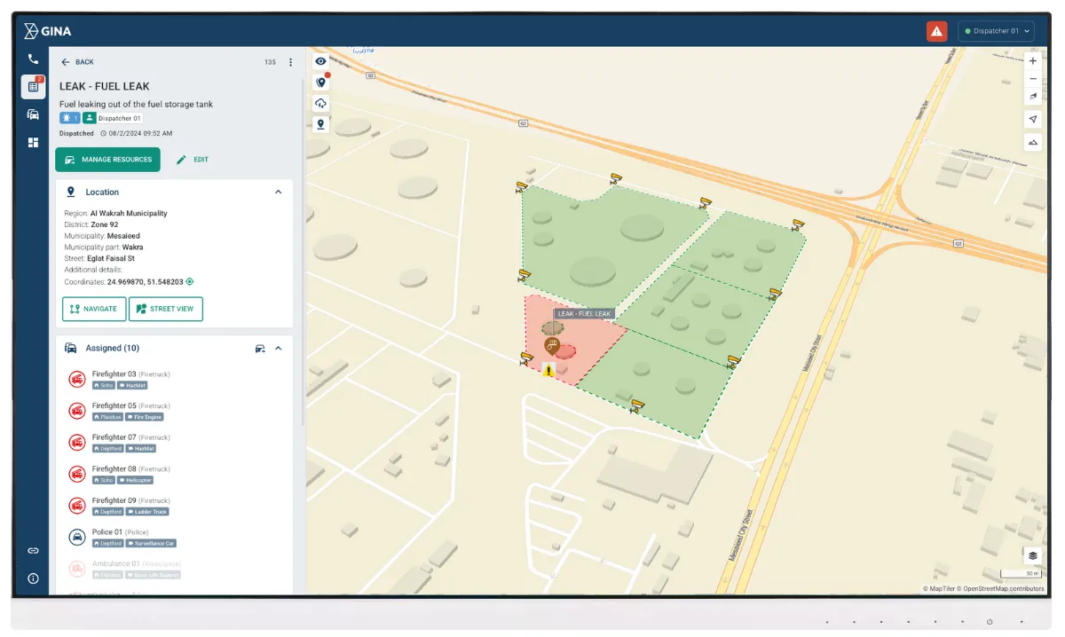Select the location marker tool on map
This screenshot has width=1065, height=637.
pos(319,124)
